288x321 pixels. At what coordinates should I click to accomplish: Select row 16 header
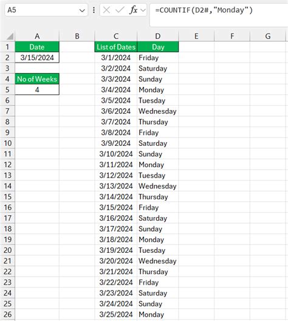[7, 207]
